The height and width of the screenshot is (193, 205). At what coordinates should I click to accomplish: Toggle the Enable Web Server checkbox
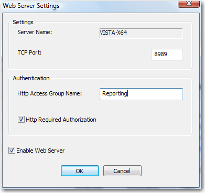point(12,151)
